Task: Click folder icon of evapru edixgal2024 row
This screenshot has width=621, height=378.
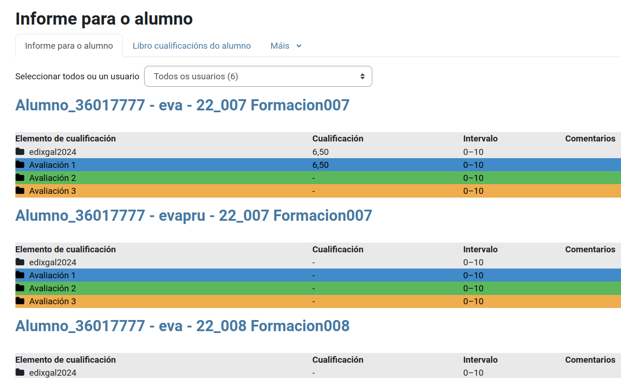Action: 20,262
